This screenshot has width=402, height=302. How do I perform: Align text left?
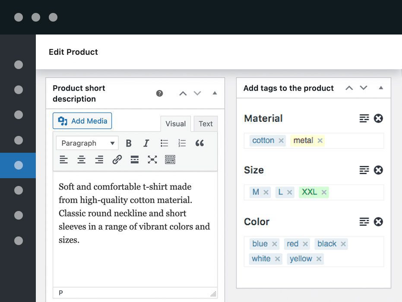(63, 160)
